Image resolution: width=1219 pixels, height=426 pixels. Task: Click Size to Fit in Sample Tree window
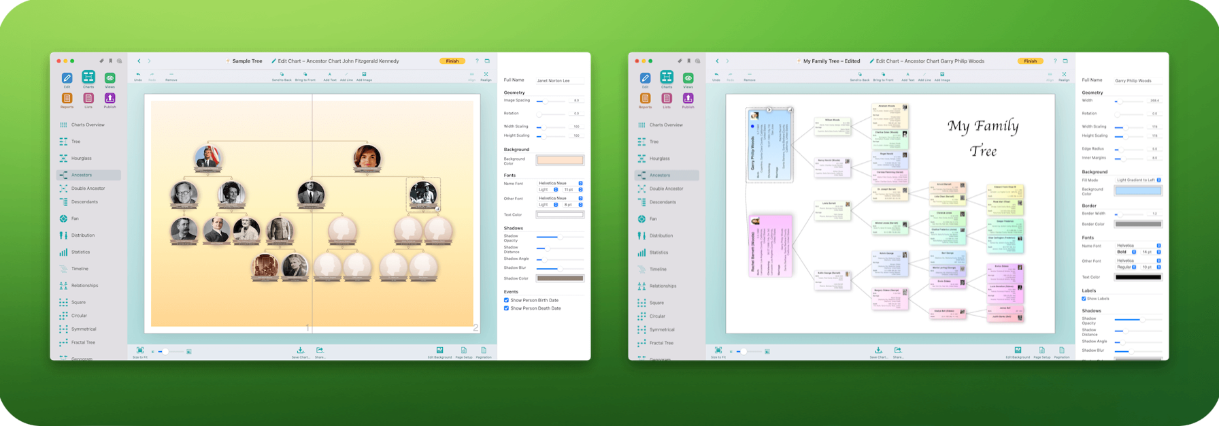tap(139, 353)
